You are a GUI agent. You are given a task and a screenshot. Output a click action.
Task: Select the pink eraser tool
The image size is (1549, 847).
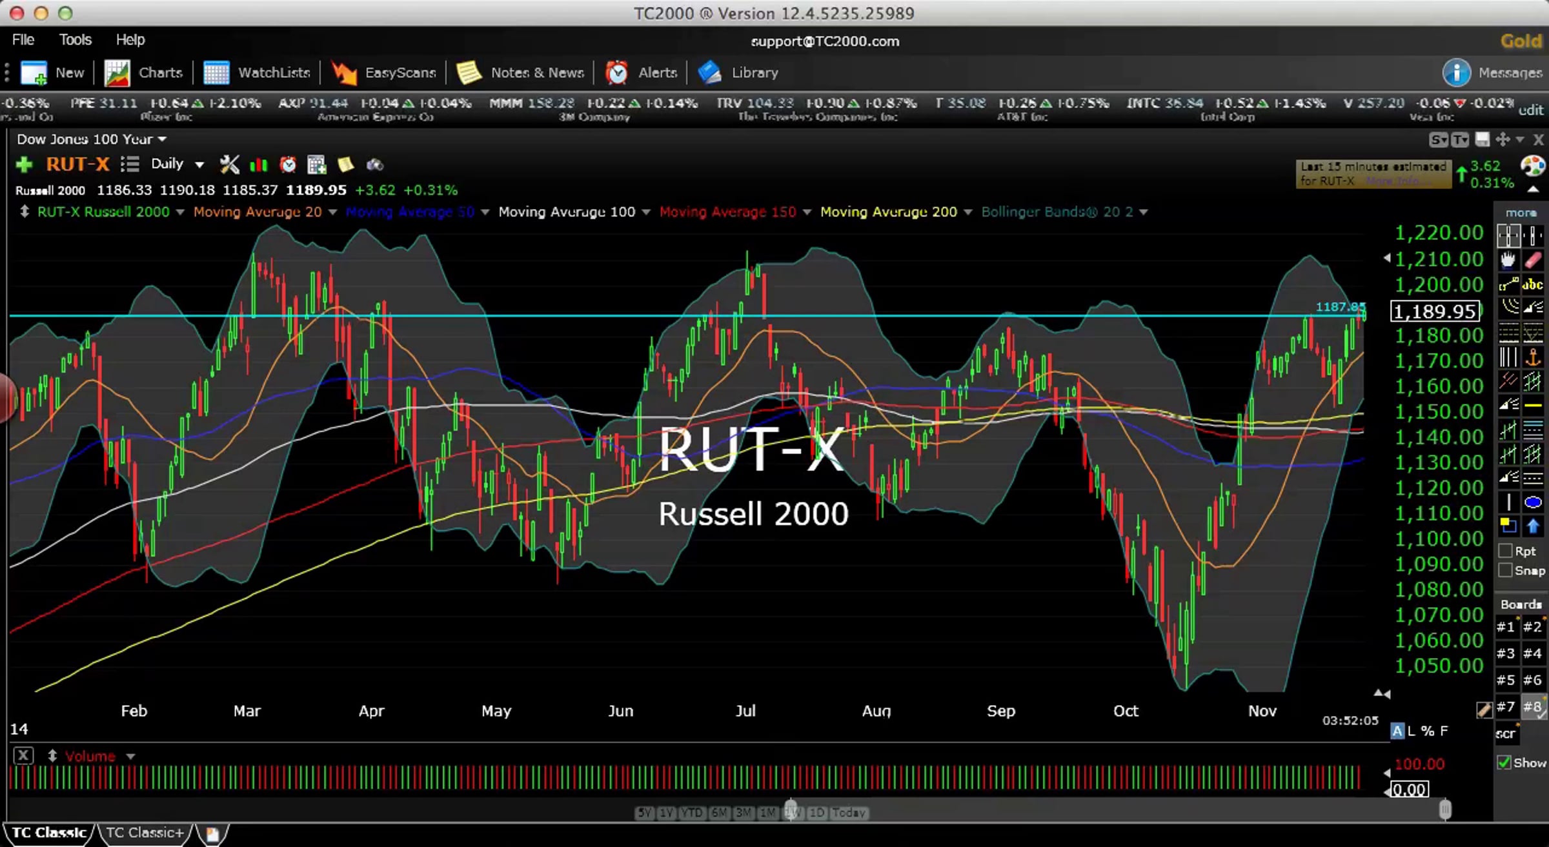1533,259
